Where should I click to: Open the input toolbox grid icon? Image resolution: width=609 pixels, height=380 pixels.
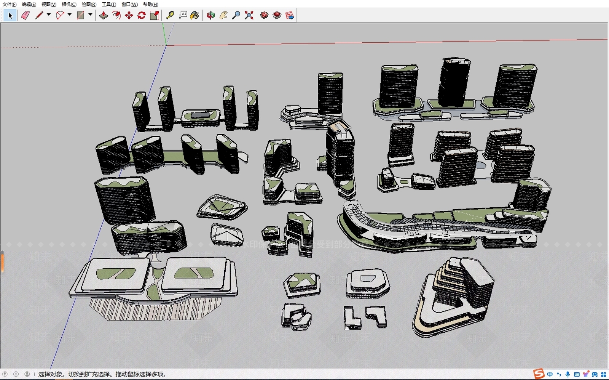pos(603,374)
